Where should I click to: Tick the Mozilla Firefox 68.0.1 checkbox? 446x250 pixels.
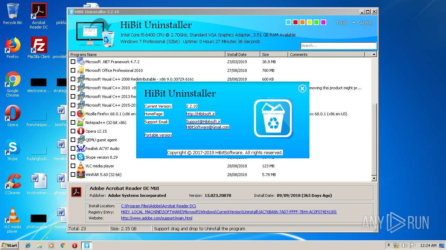coord(73,114)
